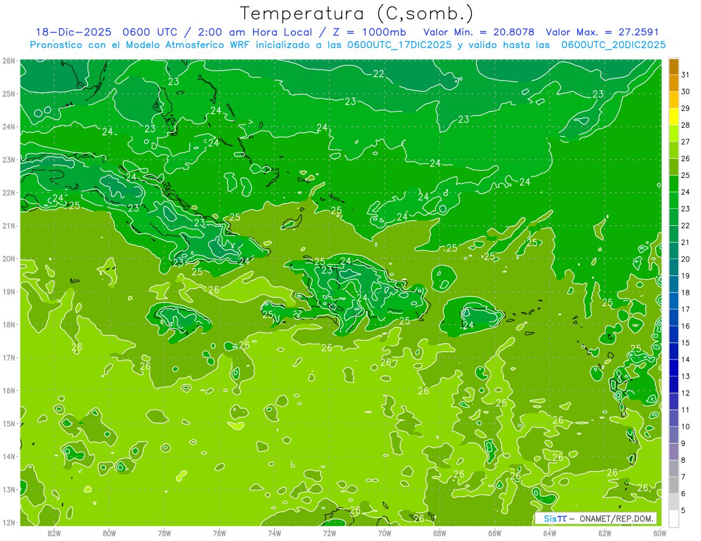Click the "20N" latitude axis label

(9, 259)
